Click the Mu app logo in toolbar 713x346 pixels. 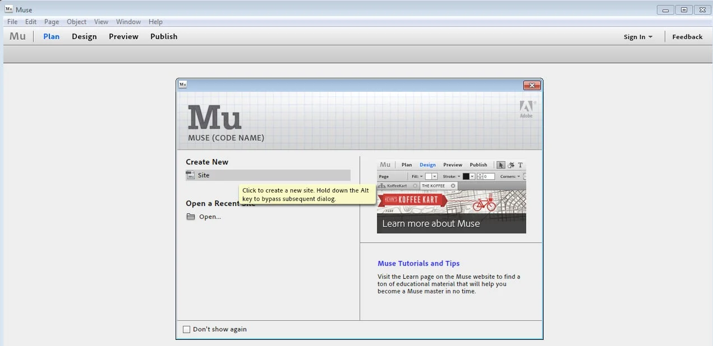(18, 36)
